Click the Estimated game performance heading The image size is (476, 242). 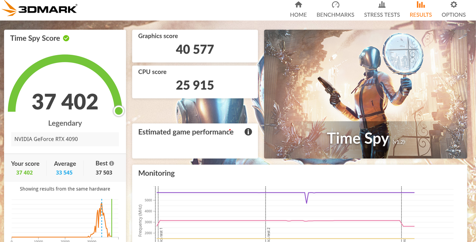click(x=186, y=132)
